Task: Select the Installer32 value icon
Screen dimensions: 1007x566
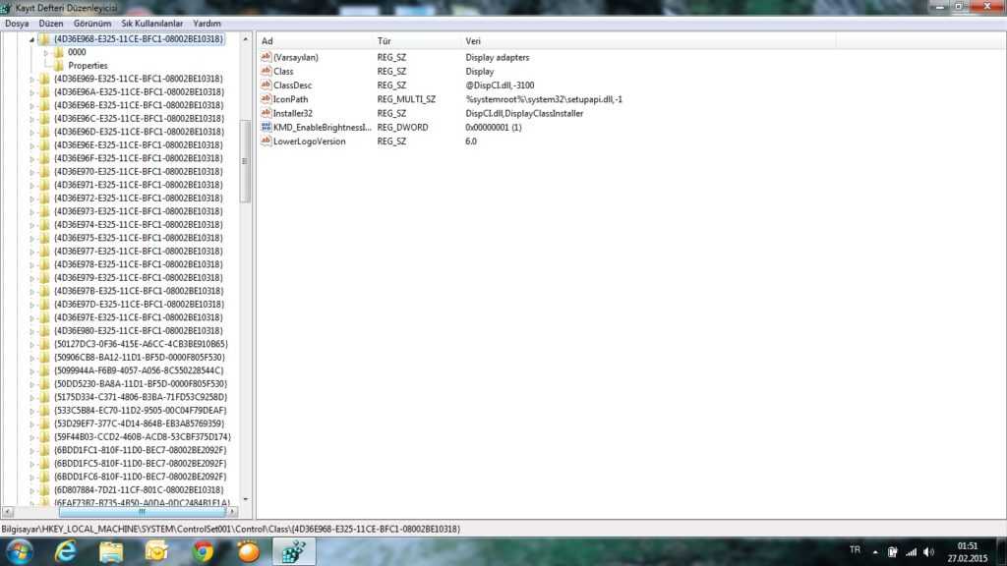Action: pos(266,113)
